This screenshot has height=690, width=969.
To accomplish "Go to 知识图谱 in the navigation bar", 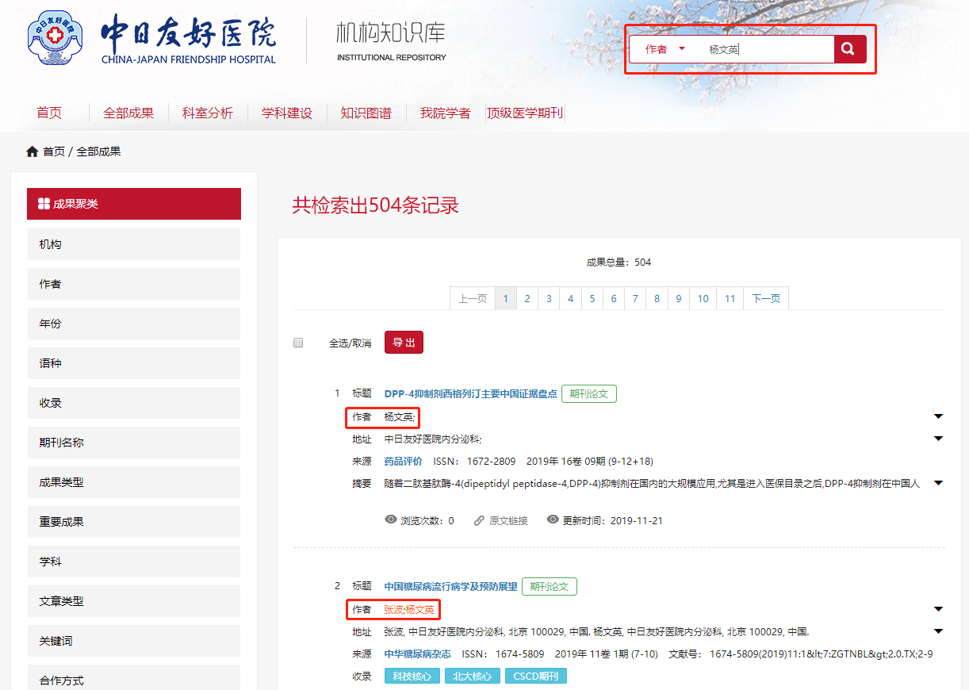I will (366, 113).
